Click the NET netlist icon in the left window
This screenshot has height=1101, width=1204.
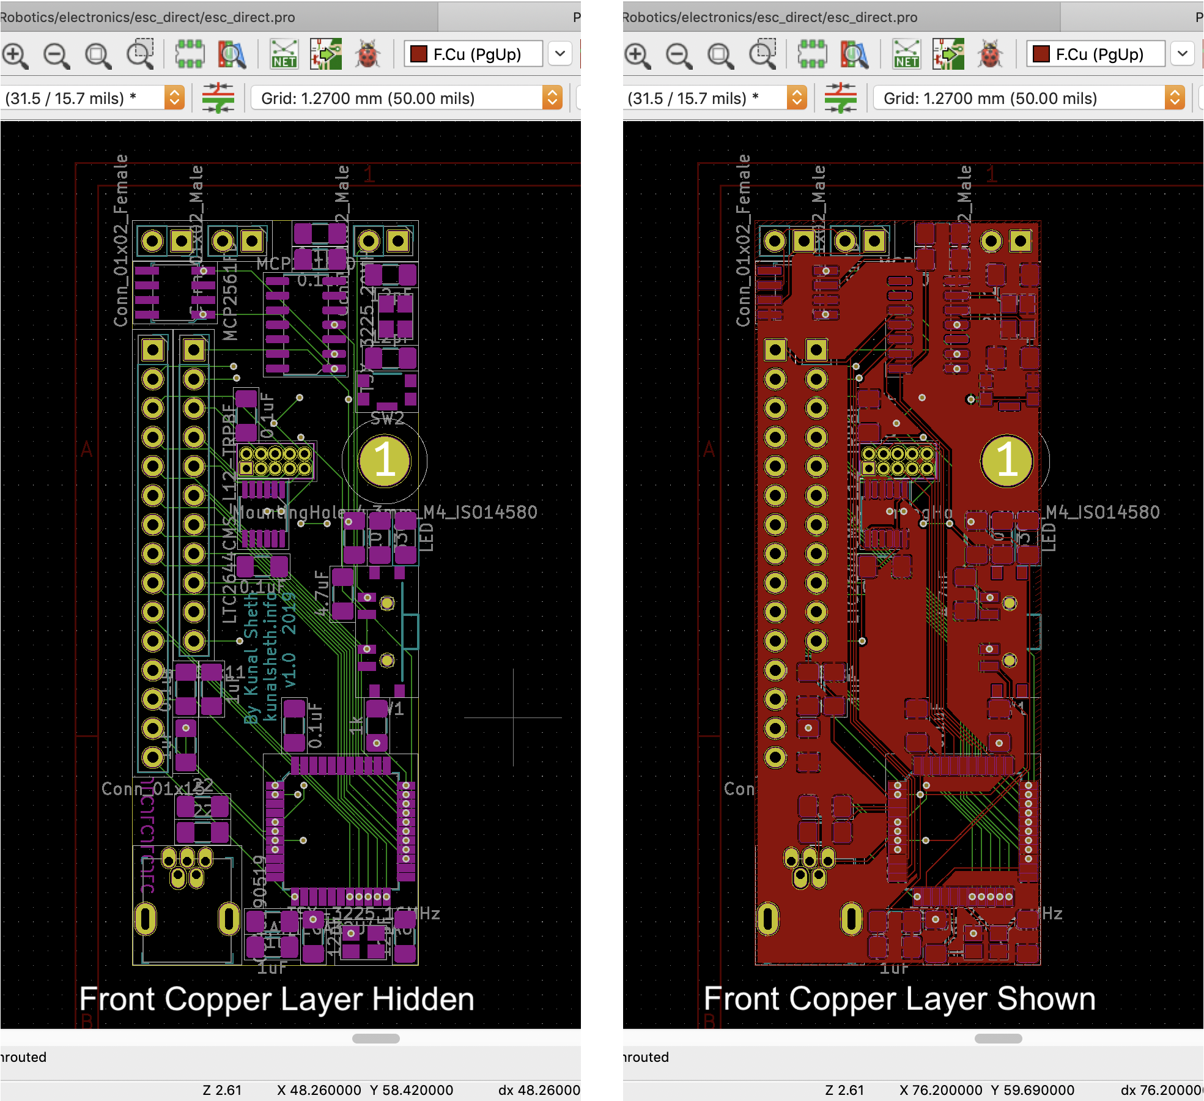pos(284,54)
